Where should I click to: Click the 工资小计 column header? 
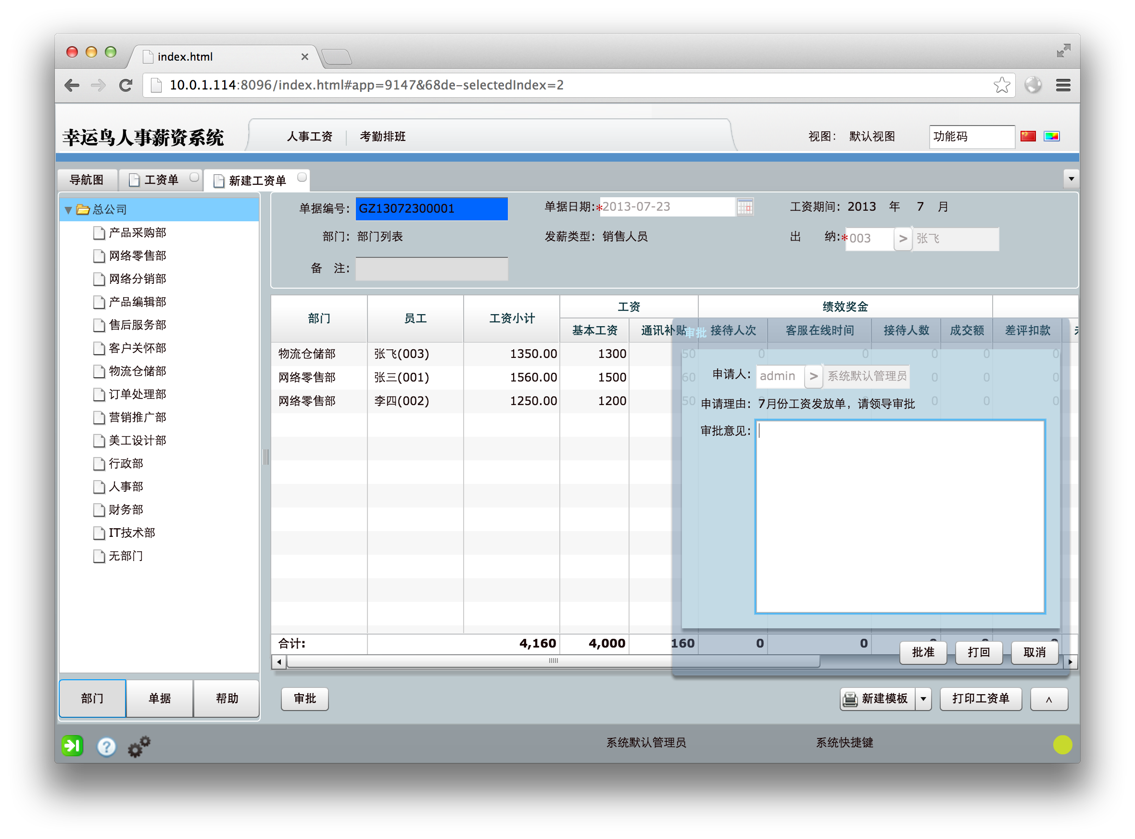[x=512, y=319]
